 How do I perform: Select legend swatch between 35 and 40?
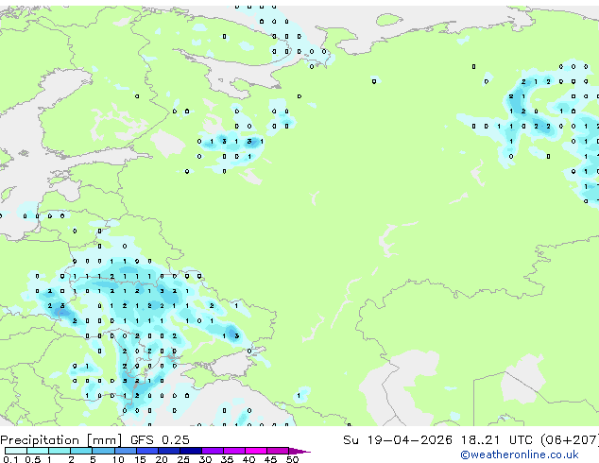[234, 451]
